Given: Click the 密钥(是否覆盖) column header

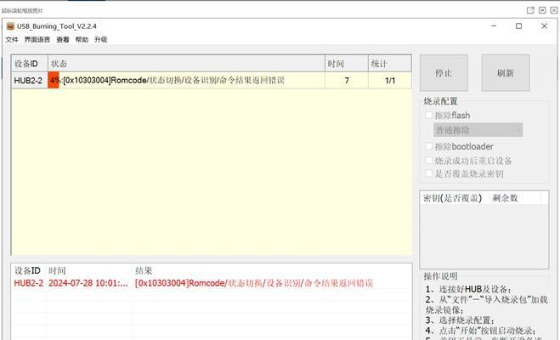Looking at the screenshot, I should (x=452, y=198).
